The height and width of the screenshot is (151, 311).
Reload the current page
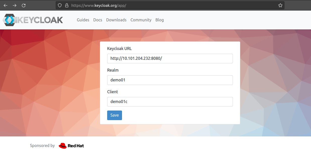coord(24,5)
